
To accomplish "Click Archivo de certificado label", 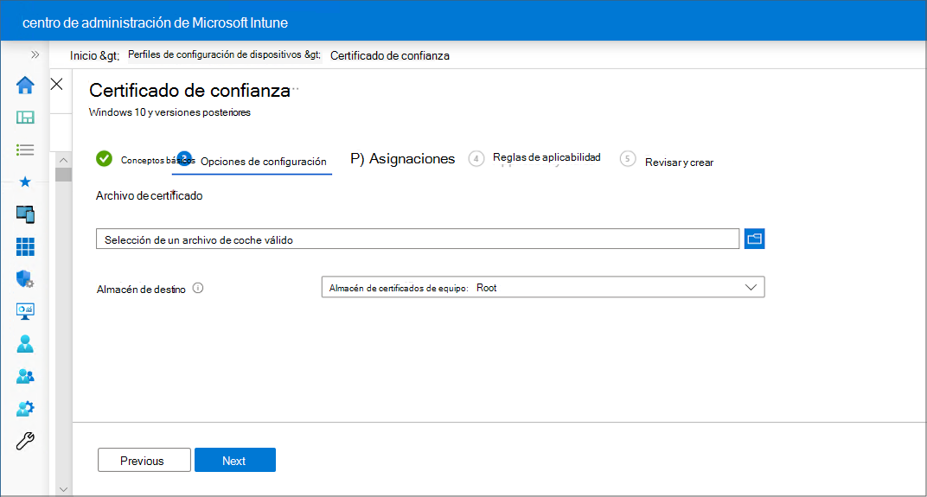I will 149,195.
